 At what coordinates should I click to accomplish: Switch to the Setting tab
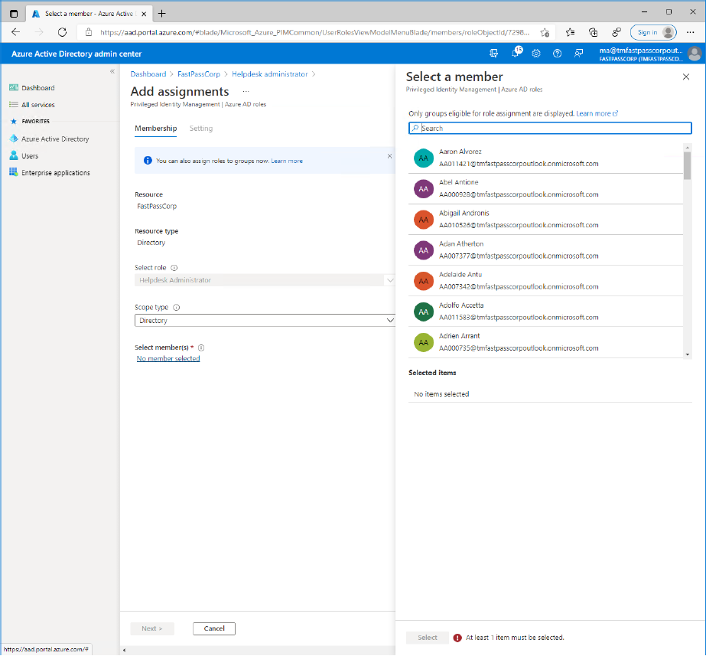tap(201, 129)
